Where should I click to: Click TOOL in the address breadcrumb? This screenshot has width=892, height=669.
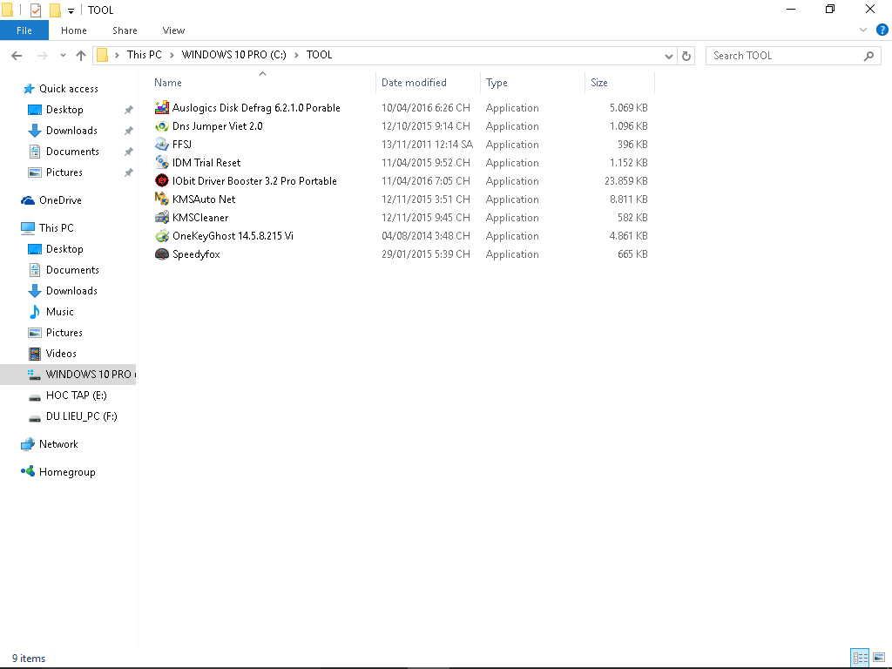tap(319, 55)
